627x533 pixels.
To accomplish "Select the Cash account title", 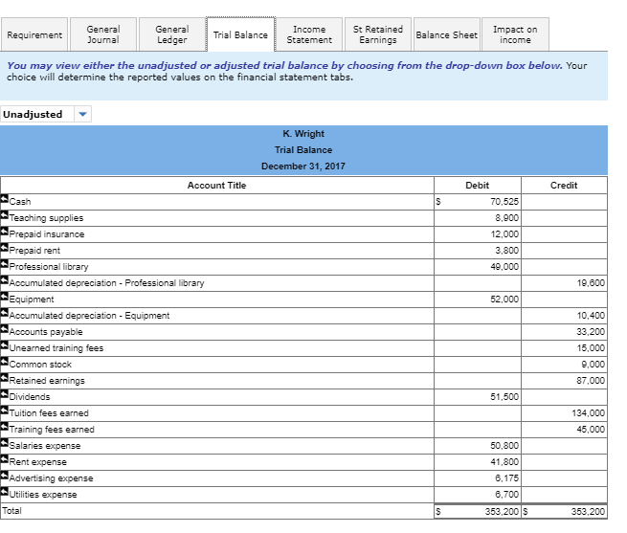I will (x=20, y=202).
